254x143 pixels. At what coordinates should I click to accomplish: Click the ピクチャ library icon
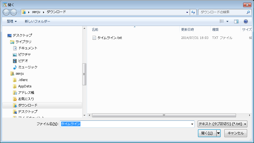click(15, 55)
